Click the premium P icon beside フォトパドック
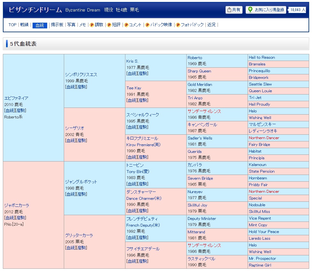 178,25
